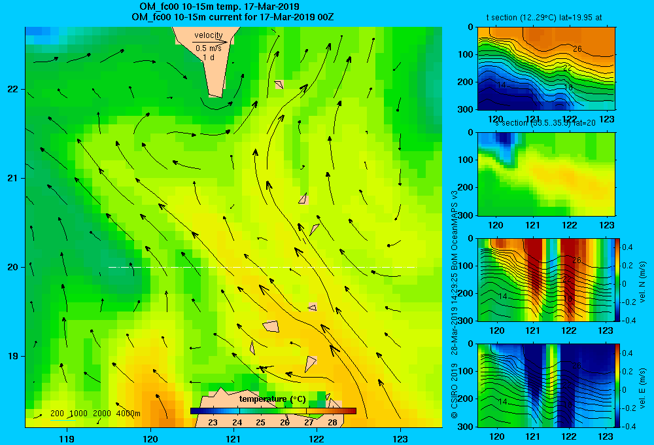Viewport: 654px width, 445px height.
Task: Click the 28 tick on the temperature bar
Action: 332,423
